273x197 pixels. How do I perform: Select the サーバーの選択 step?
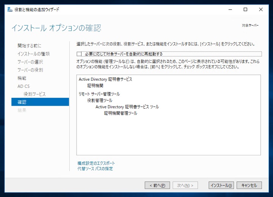point(30,62)
